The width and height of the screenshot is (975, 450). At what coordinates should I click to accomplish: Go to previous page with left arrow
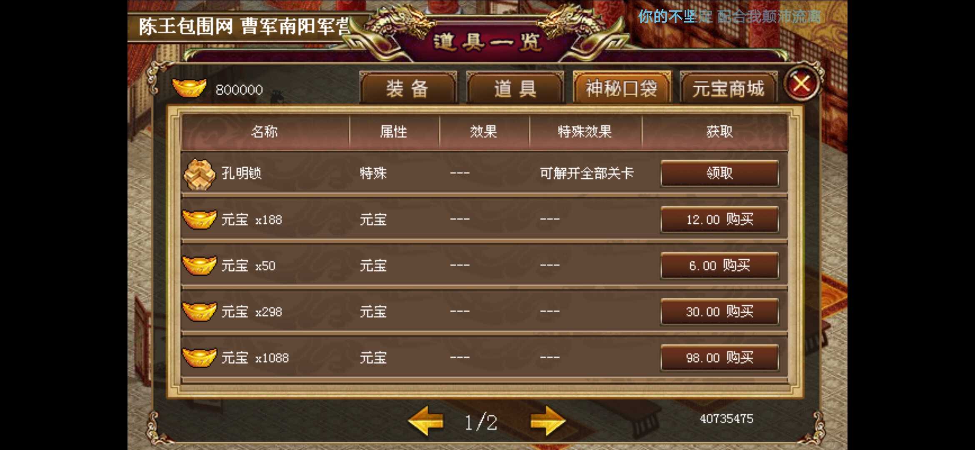426,422
